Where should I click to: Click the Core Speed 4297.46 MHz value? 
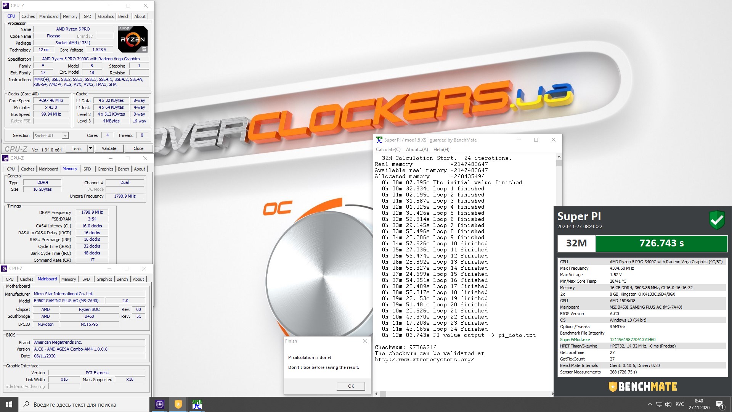51,100
